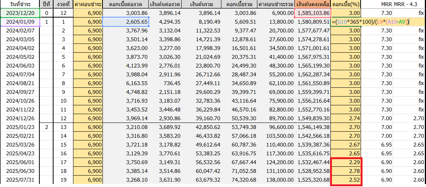Select MRR - 4.3 value 2.60 in the 2025/06/30 row
The height and width of the screenshot is (187, 426).
[410, 171]
